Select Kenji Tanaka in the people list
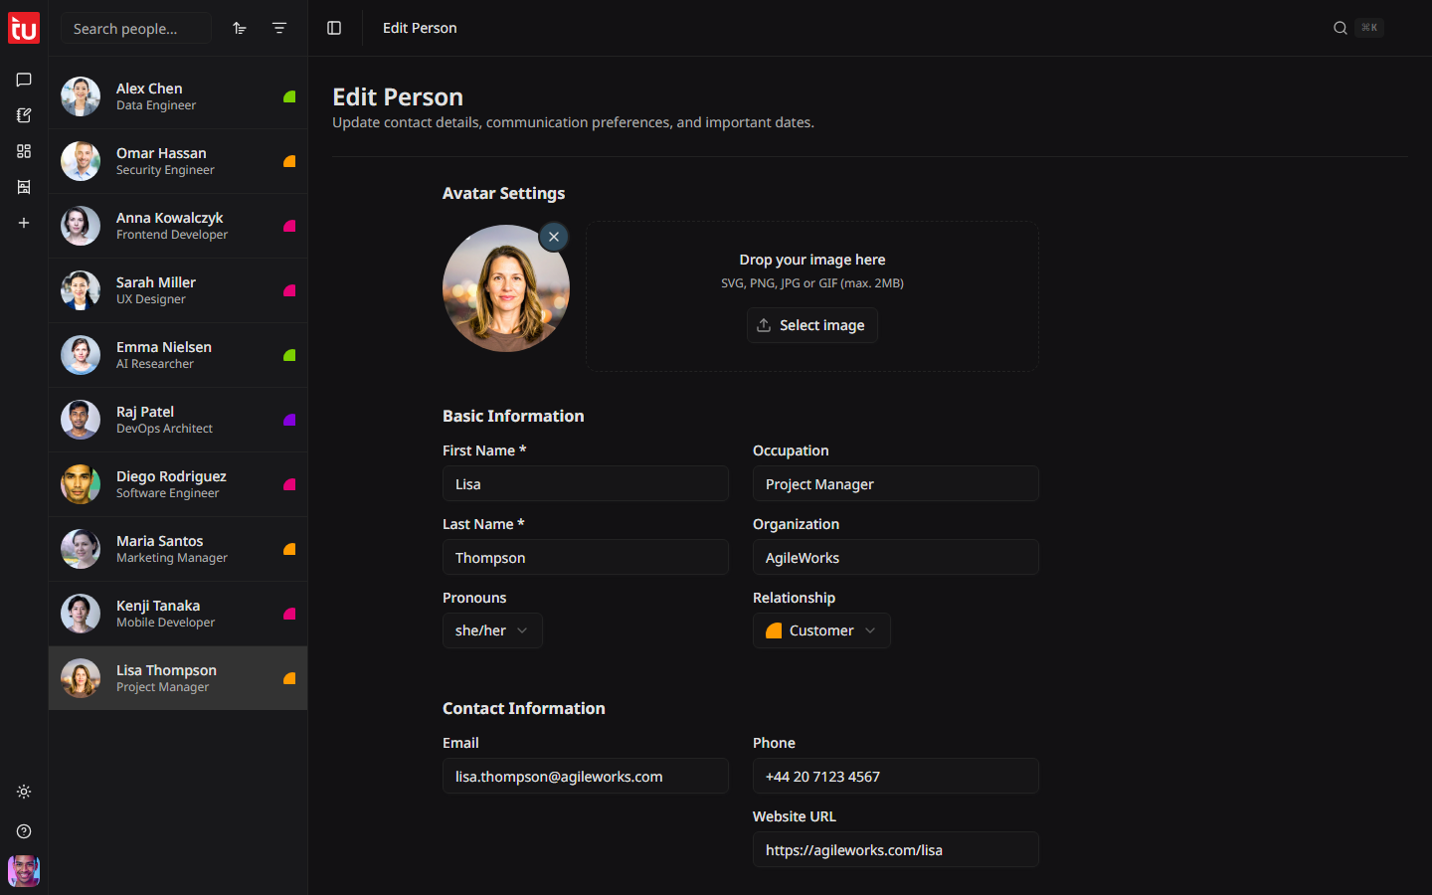Image resolution: width=1432 pixels, height=895 pixels. [x=178, y=614]
